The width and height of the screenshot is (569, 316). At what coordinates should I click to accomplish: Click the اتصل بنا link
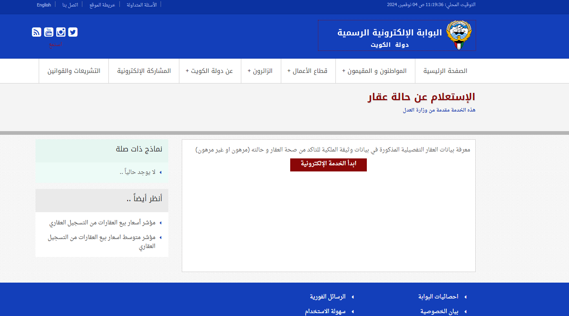(x=70, y=5)
